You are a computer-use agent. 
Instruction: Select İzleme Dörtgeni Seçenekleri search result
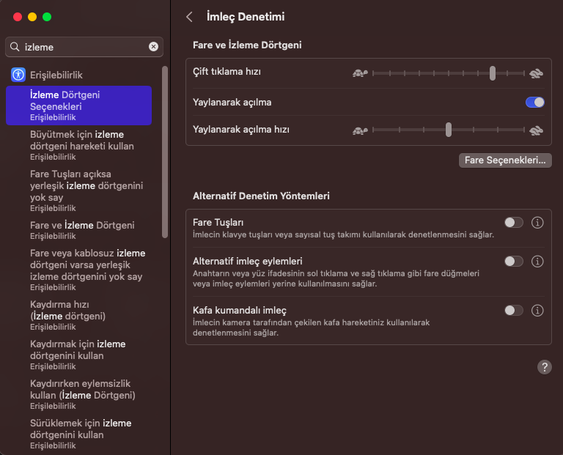pyautogui.click(x=78, y=106)
